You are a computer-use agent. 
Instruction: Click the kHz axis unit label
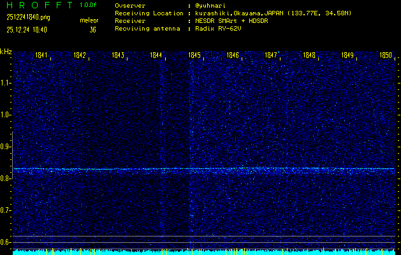click(x=6, y=52)
